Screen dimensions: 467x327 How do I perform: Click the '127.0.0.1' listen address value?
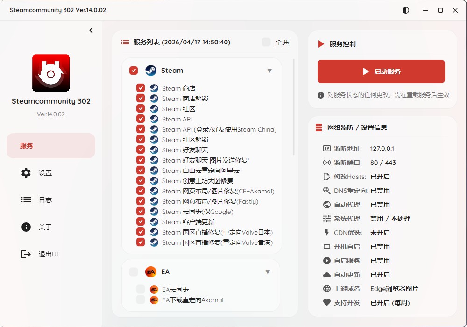tap(382, 149)
